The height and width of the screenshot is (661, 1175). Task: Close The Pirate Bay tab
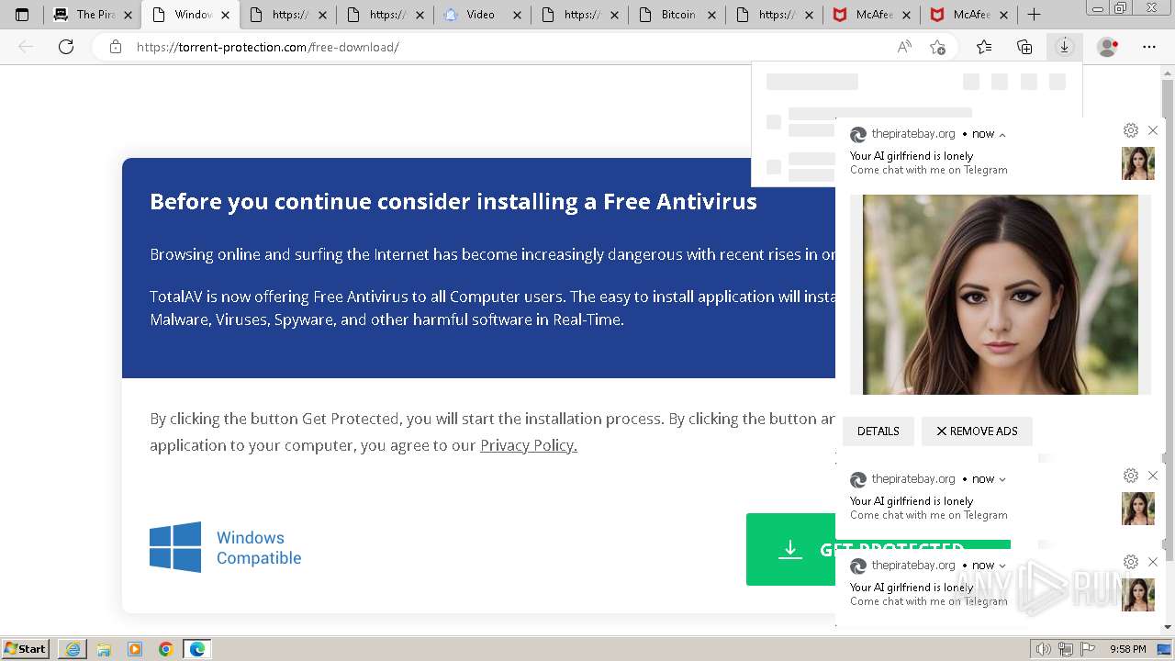[128, 15]
